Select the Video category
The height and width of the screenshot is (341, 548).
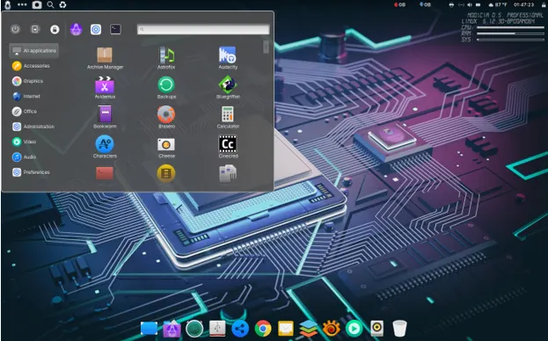pyautogui.click(x=24, y=141)
